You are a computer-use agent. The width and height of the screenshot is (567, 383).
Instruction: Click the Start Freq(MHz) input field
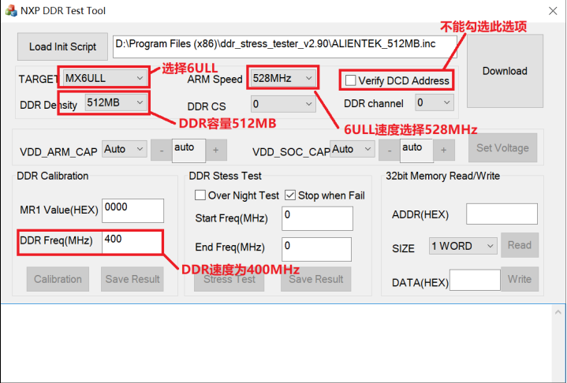(x=317, y=218)
